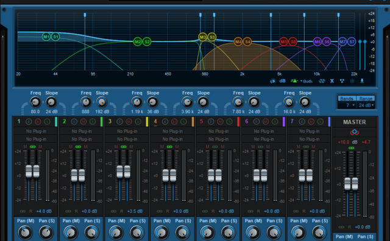Click the 80.0 Freq knob
This screenshot has width=390, height=241.
tap(35, 102)
